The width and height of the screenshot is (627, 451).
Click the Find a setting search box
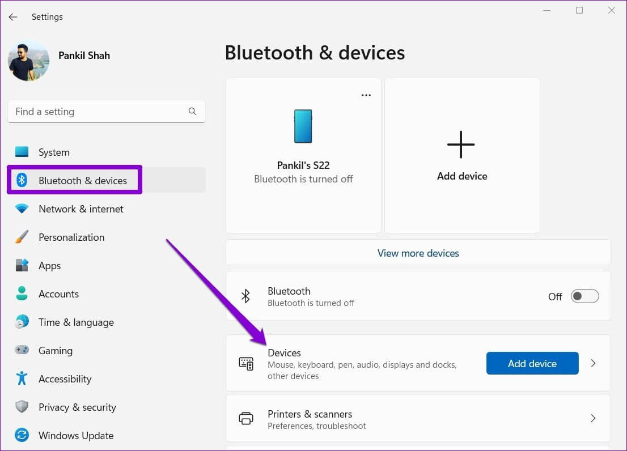coord(107,112)
